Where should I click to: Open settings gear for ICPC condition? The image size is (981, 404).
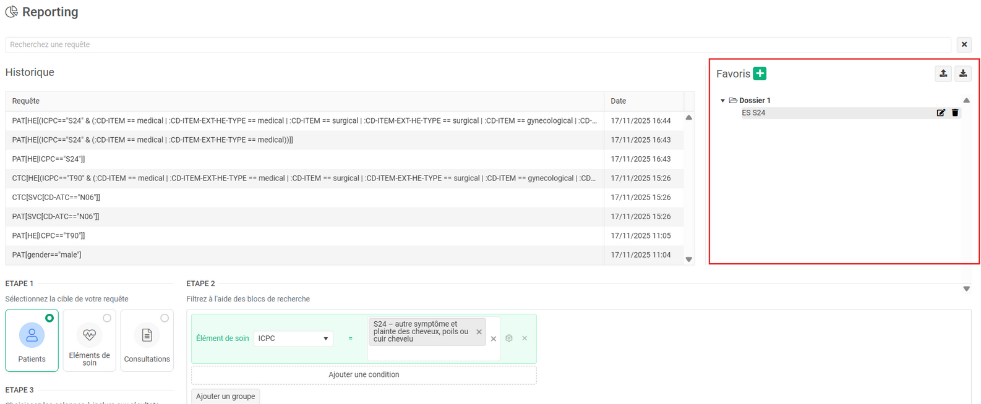tap(509, 339)
